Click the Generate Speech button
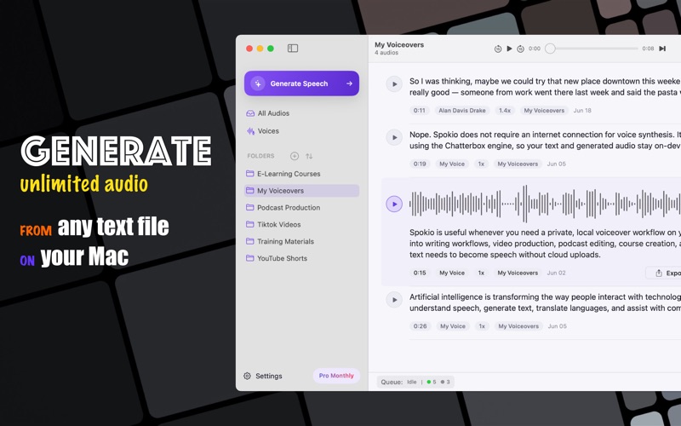 coord(301,83)
